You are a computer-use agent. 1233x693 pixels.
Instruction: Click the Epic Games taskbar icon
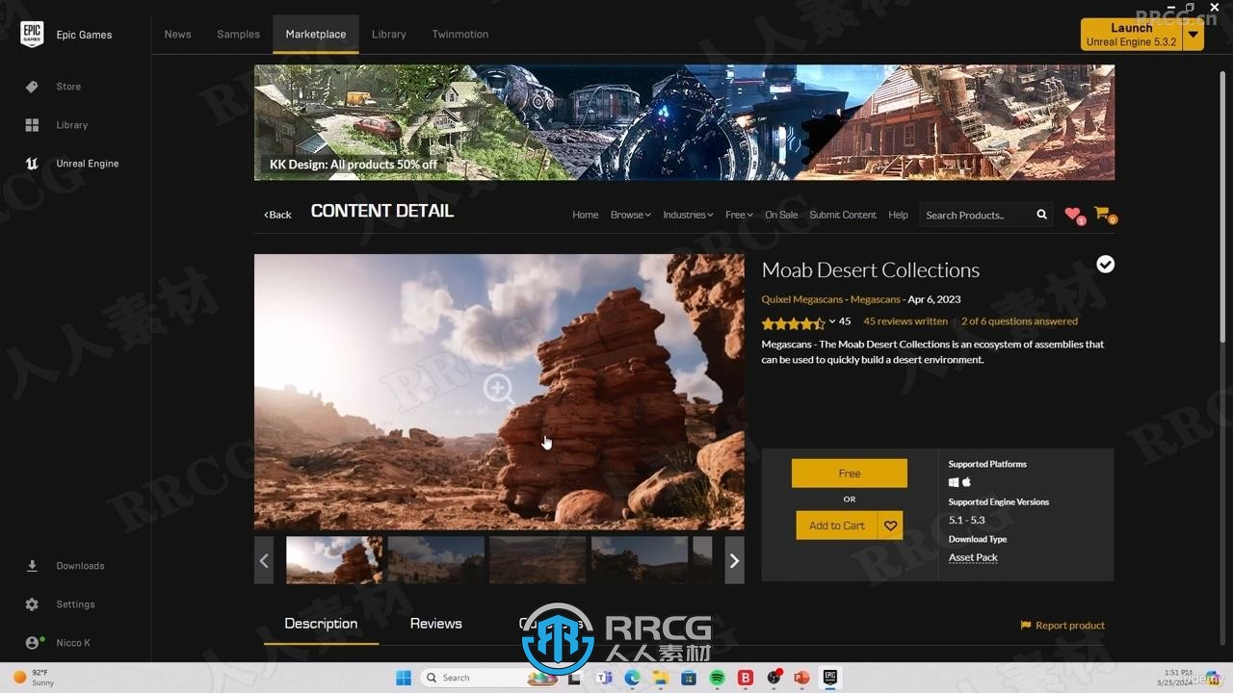click(x=829, y=678)
